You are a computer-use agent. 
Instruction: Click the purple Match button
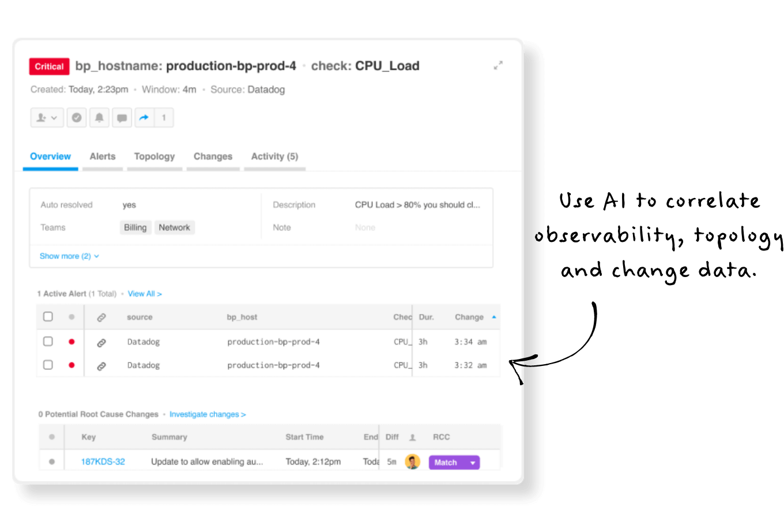coord(446,462)
